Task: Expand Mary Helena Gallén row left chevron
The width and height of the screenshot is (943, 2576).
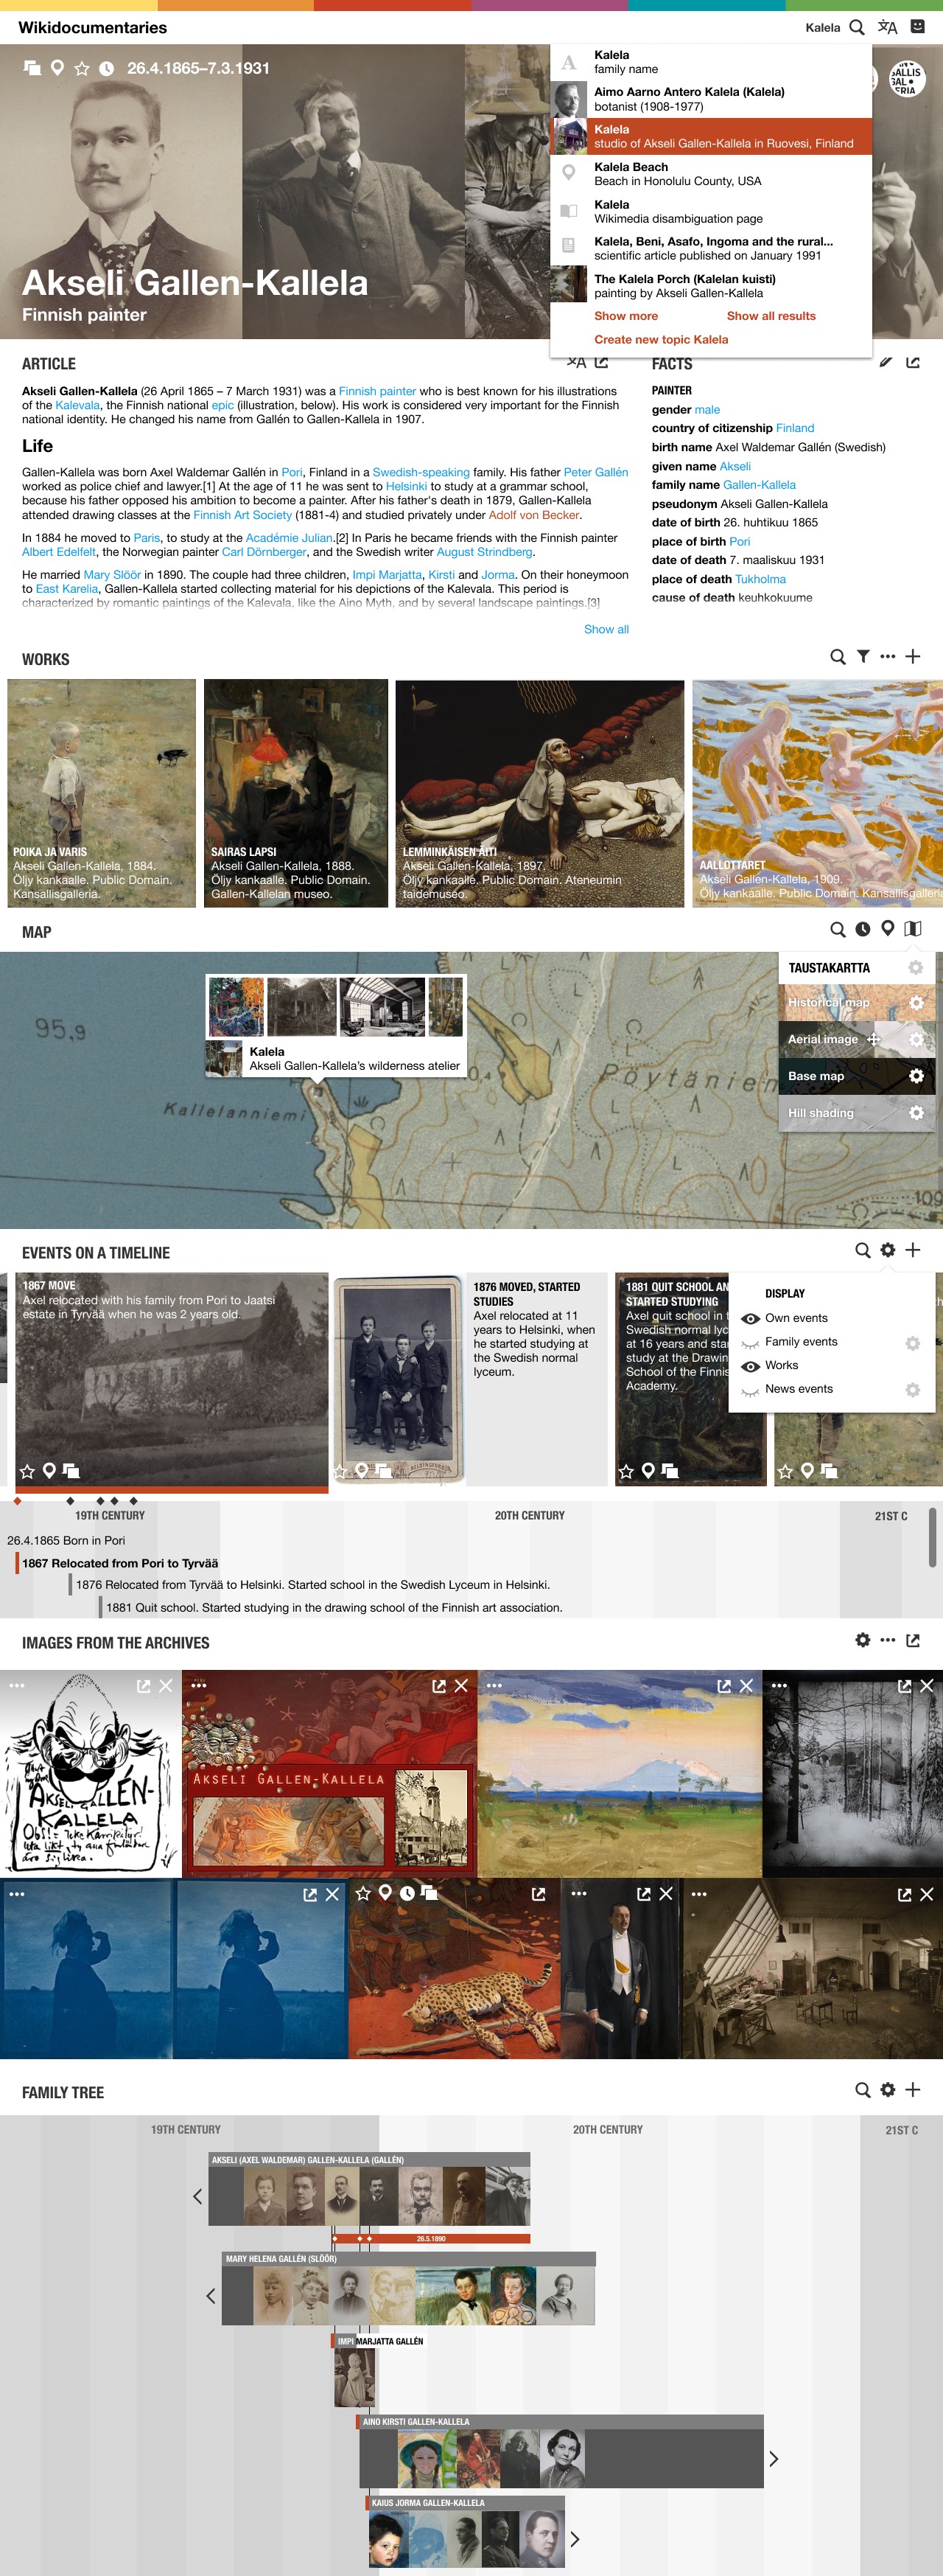Action: coord(211,2296)
